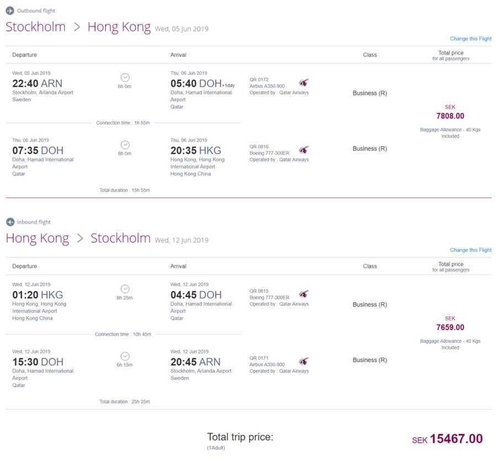Click the inbound price SEK 7659.00
Viewport: 497px width, 462px height.
pos(450,327)
